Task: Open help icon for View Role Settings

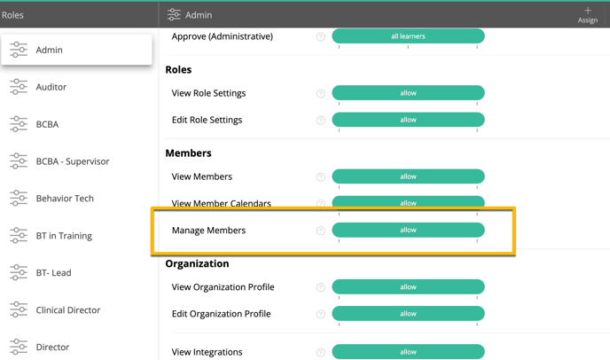Action: coord(321,93)
